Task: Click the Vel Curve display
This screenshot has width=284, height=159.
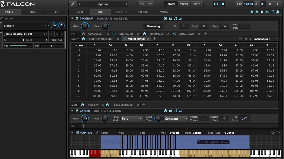Action: 244,119
